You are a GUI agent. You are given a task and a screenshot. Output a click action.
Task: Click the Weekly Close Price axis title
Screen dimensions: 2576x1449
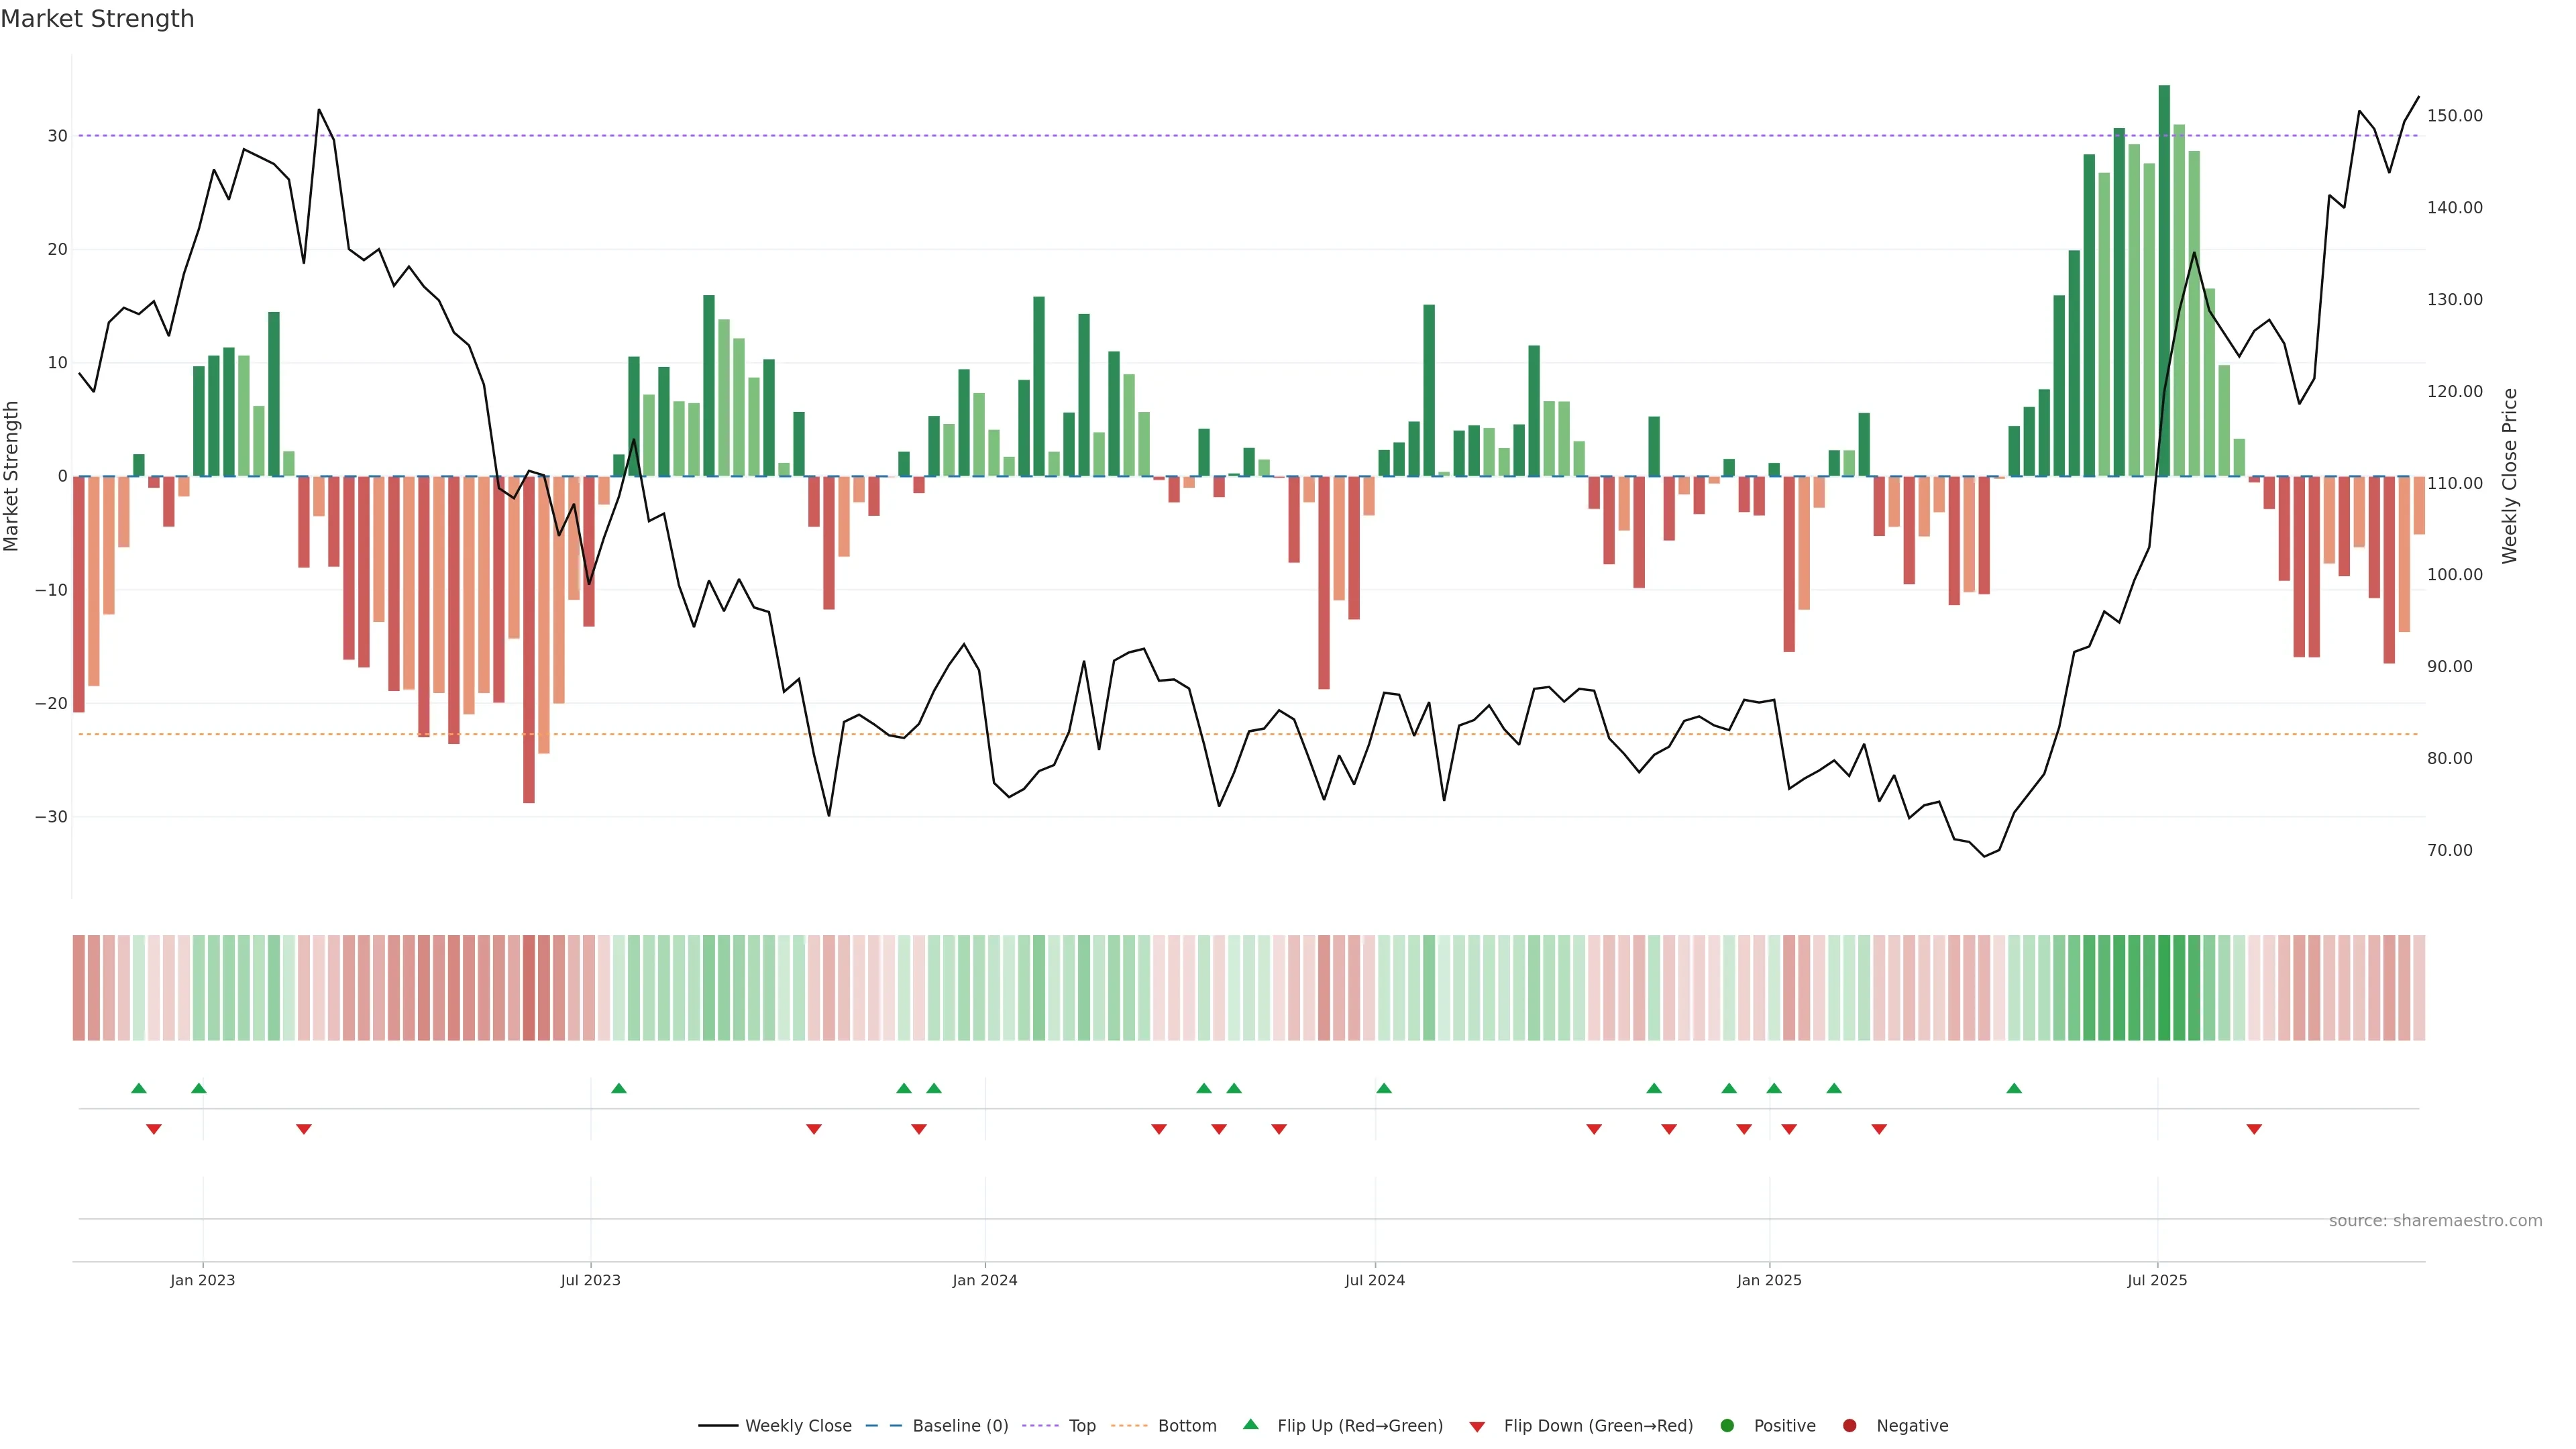click(x=2509, y=476)
